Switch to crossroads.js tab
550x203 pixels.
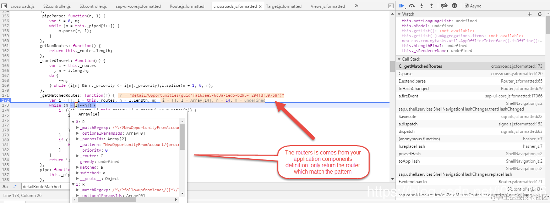[23, 6]
